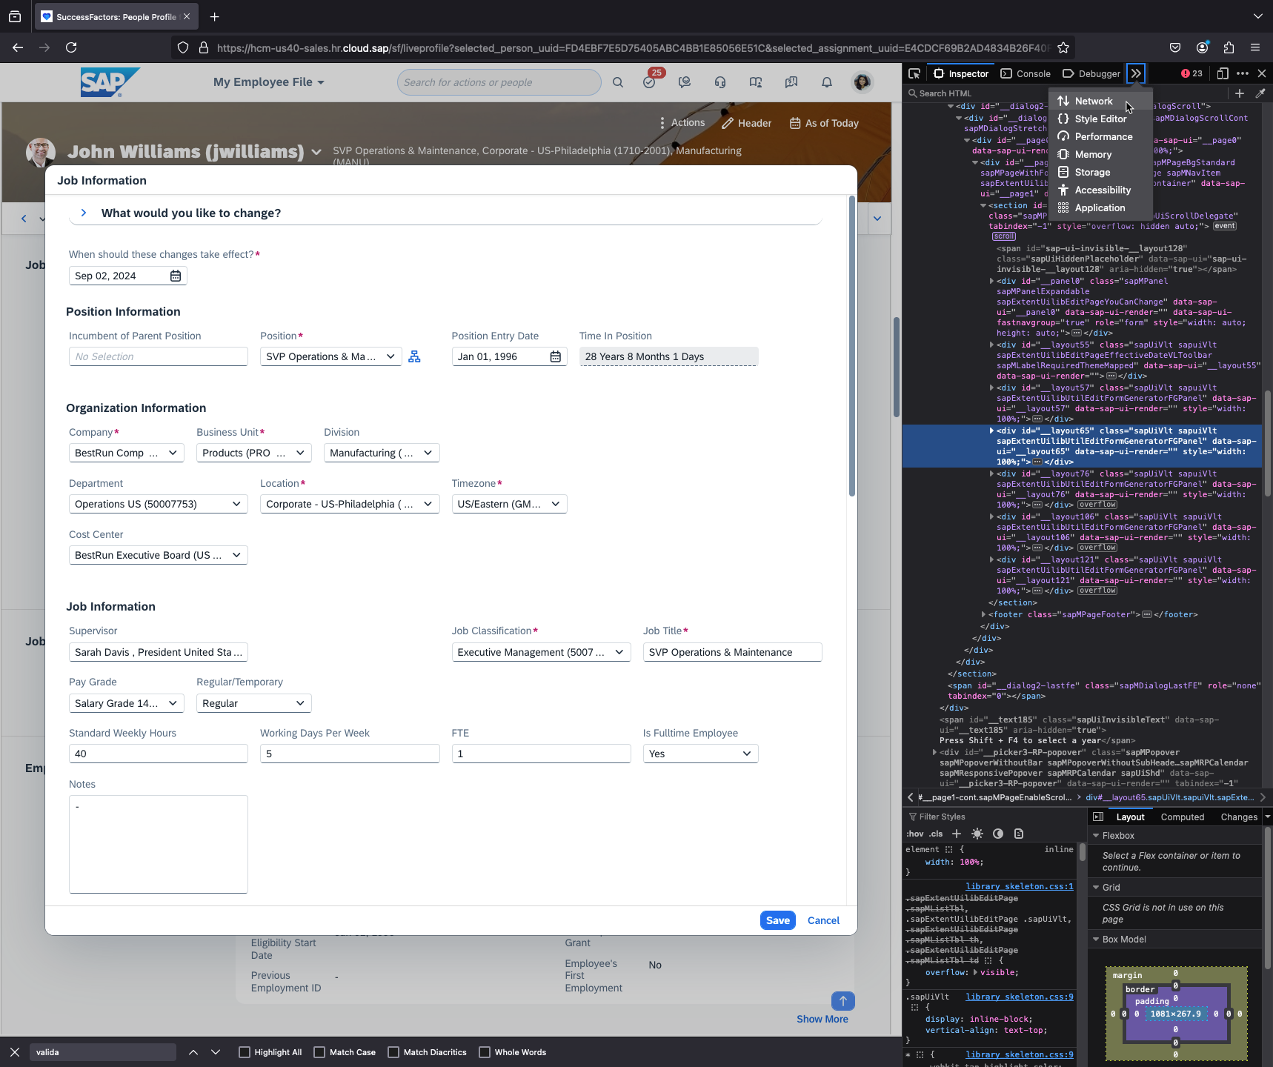The height and width of the screenshot is (1067, 1273).
Task: Click the Notes text area
Action: (x=159, y=844)
